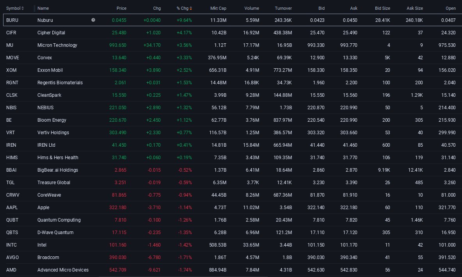Select the BURU symbol row
Screen dimensions: 462x277
pyautogui.click(x=233, y=20)
